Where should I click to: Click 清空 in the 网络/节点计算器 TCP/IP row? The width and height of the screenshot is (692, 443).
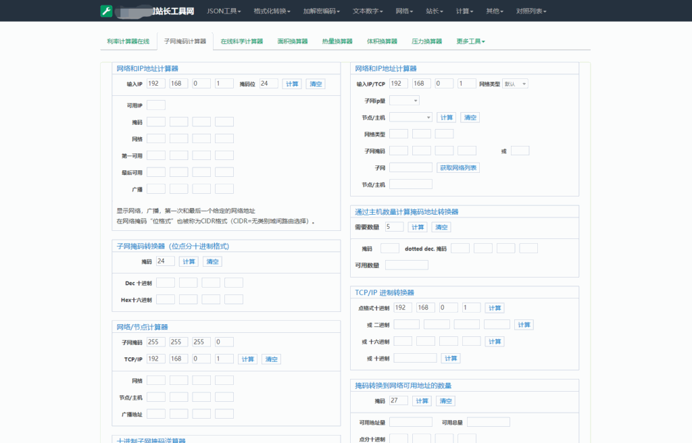tap(271, 359)
